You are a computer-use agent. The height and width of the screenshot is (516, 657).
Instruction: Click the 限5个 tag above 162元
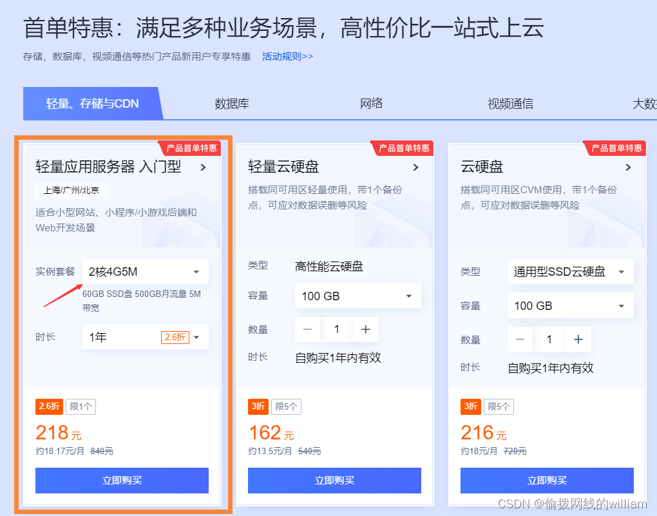[286, 406]
